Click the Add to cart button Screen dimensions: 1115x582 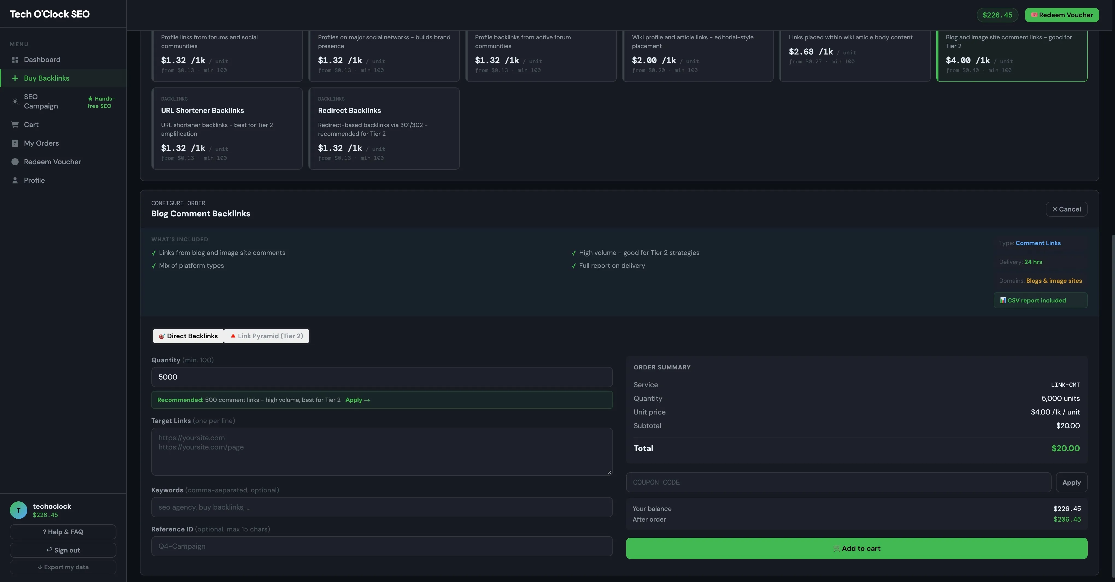[x=856, y=548]
